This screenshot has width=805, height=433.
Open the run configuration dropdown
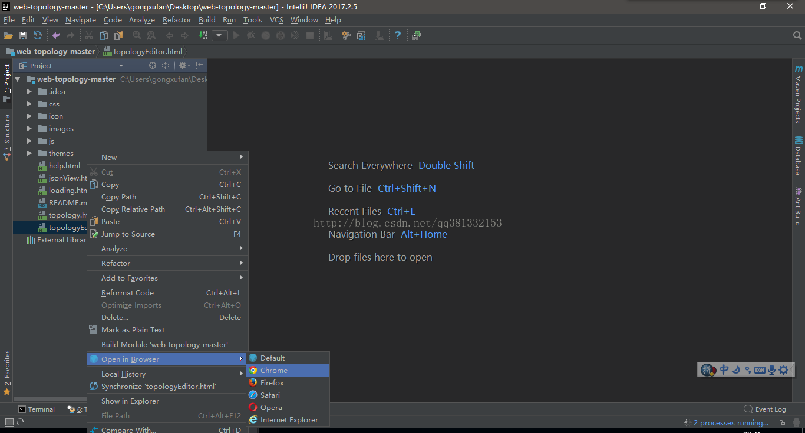(219, 36)
